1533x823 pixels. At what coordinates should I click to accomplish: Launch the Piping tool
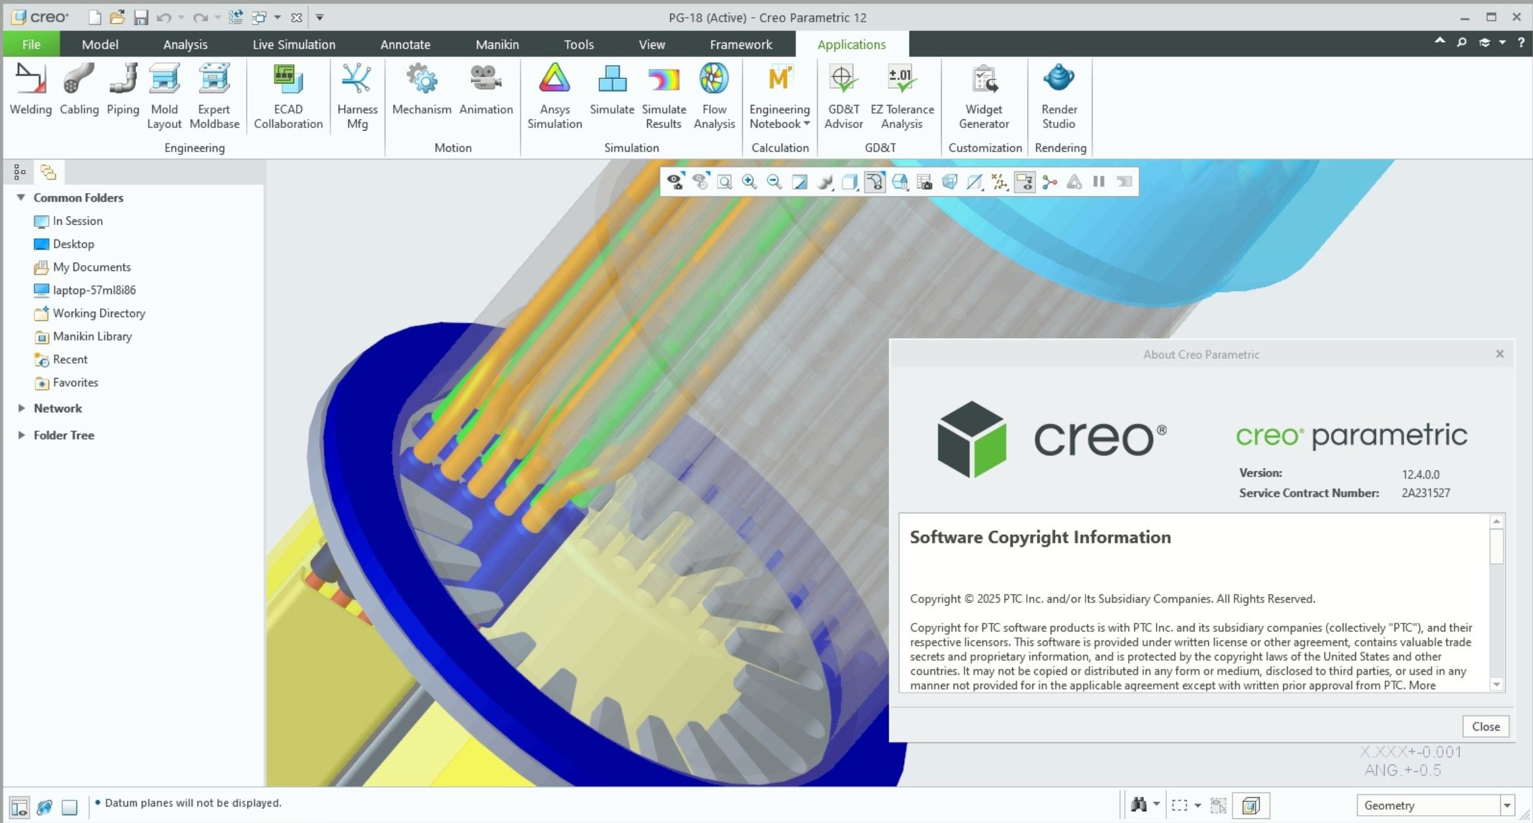[x=123, y=92]
